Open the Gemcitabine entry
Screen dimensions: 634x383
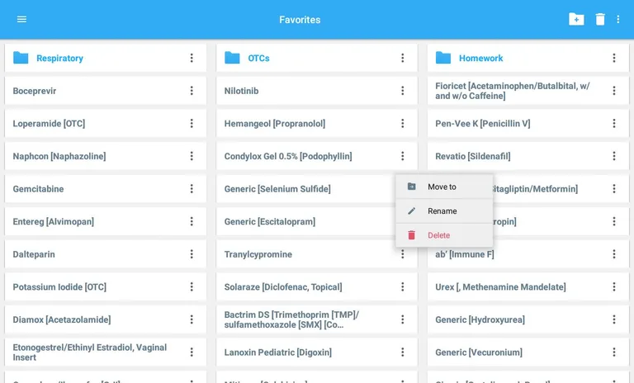click(x=105, y=188)
